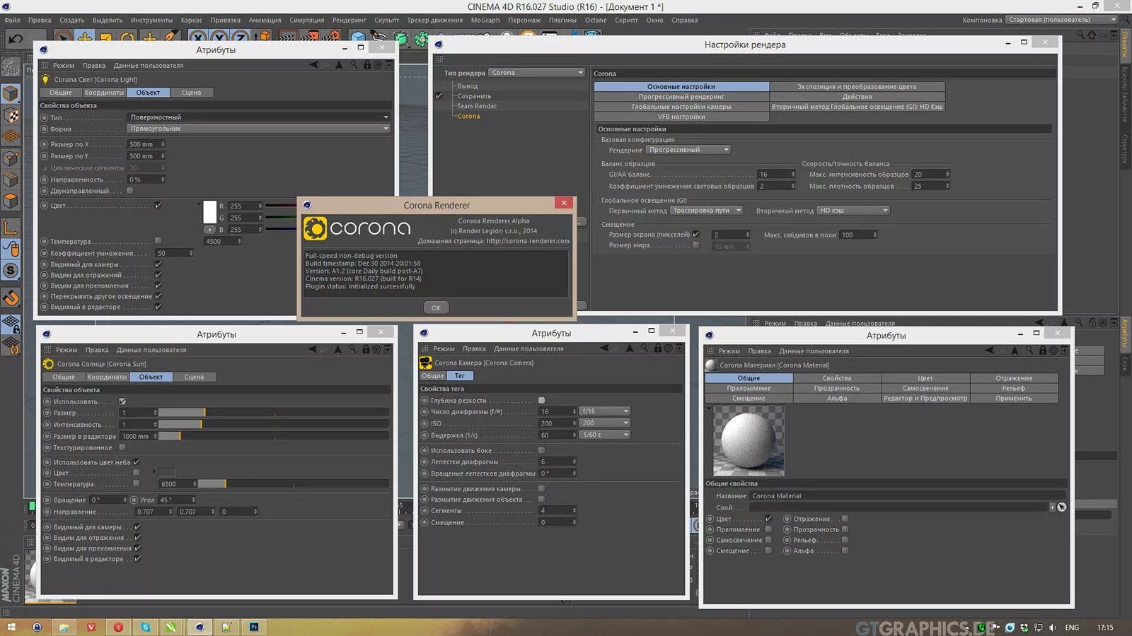
Task: Click the up arrow in Corona Camera Attributes
Action: coord(630,348)
